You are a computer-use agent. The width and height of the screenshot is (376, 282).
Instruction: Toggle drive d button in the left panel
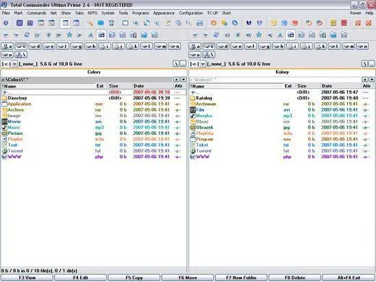(35, 47)
